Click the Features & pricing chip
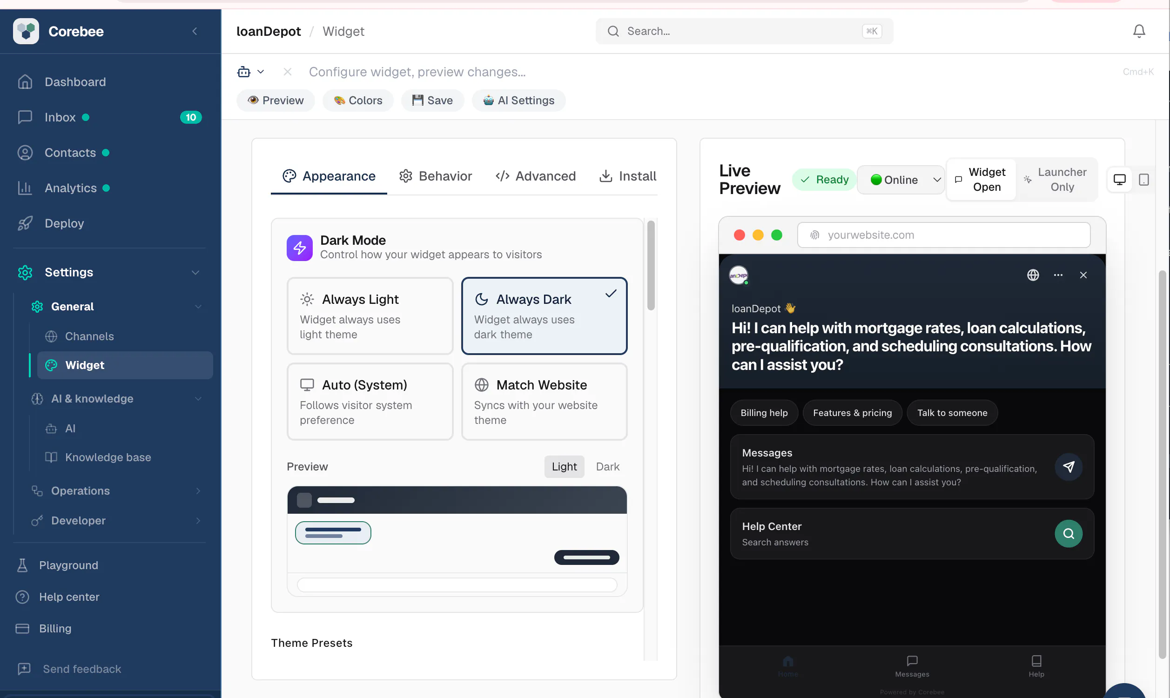This screenshot has height=698, width=1170. (852, 412)
